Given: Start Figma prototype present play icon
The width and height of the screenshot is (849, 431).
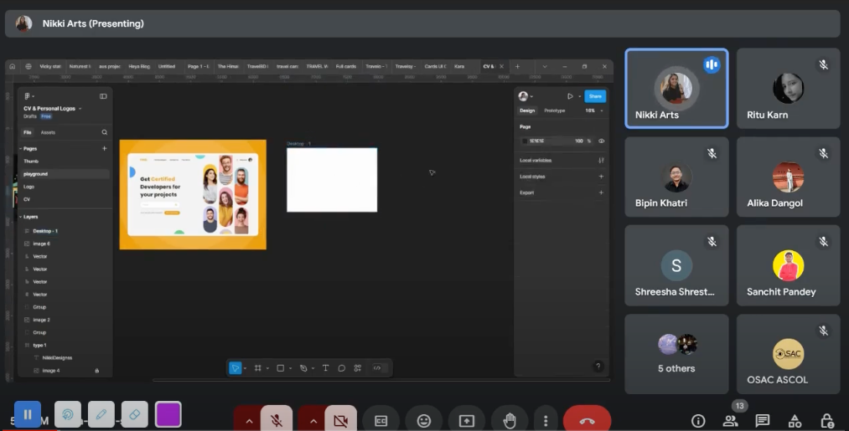Looking at the screenshot, I should pos(570,96).
